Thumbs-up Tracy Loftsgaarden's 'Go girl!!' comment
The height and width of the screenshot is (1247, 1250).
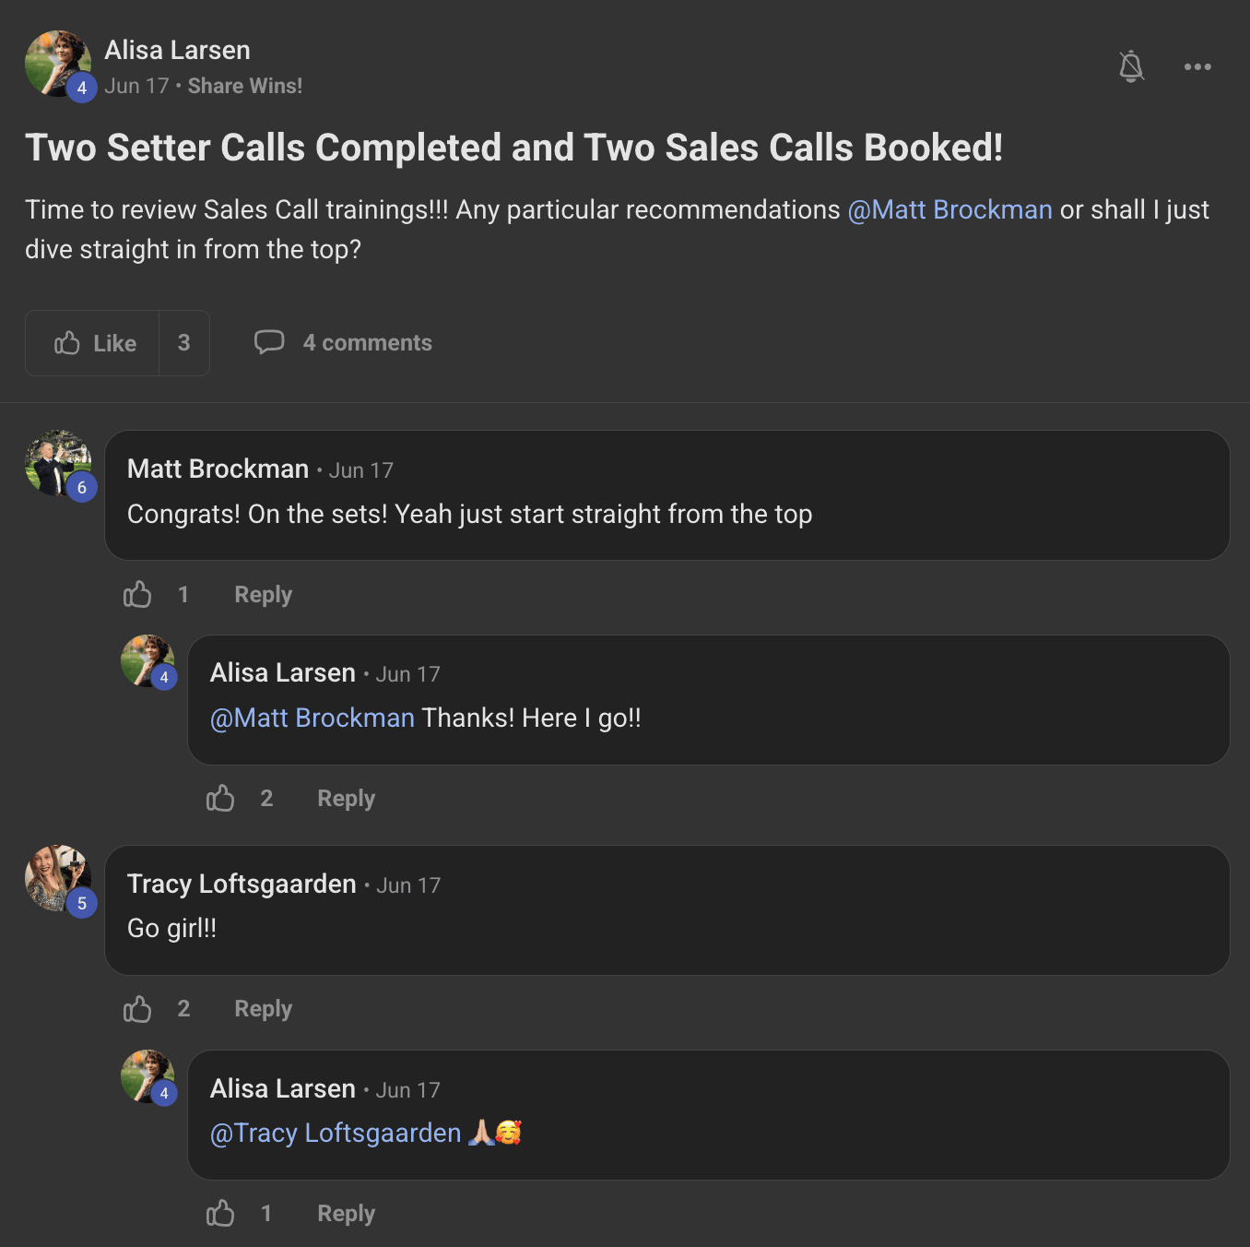tap(137, 1009)
